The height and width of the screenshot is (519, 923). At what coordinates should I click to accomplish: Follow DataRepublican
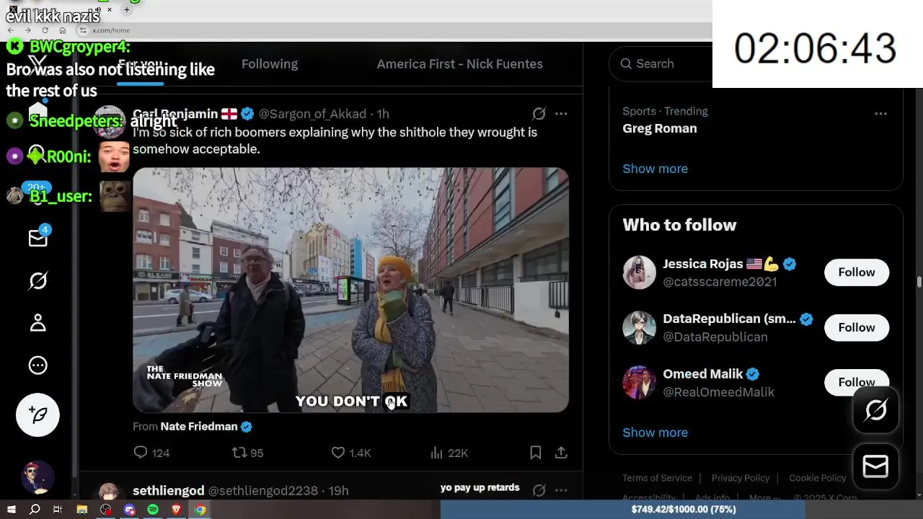pos(856,327)
